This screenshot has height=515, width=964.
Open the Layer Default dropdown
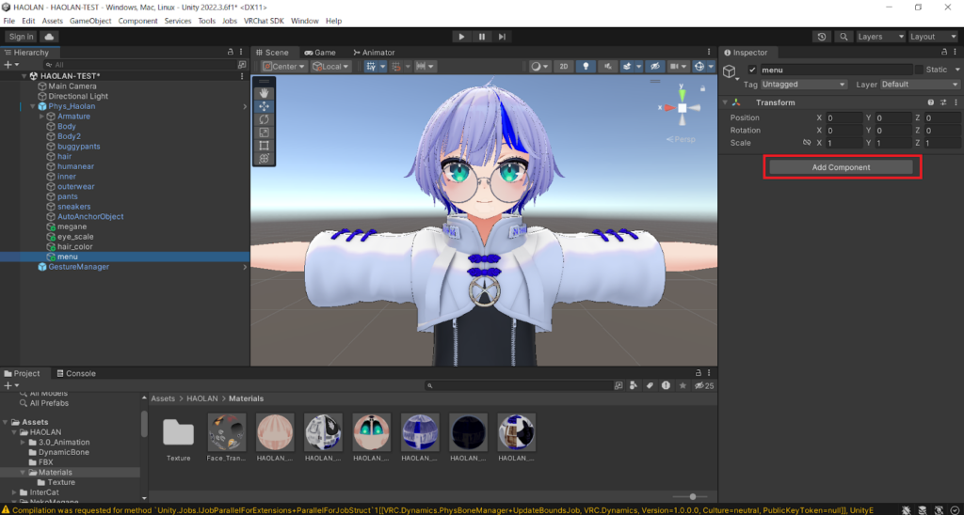click(921, 84)
